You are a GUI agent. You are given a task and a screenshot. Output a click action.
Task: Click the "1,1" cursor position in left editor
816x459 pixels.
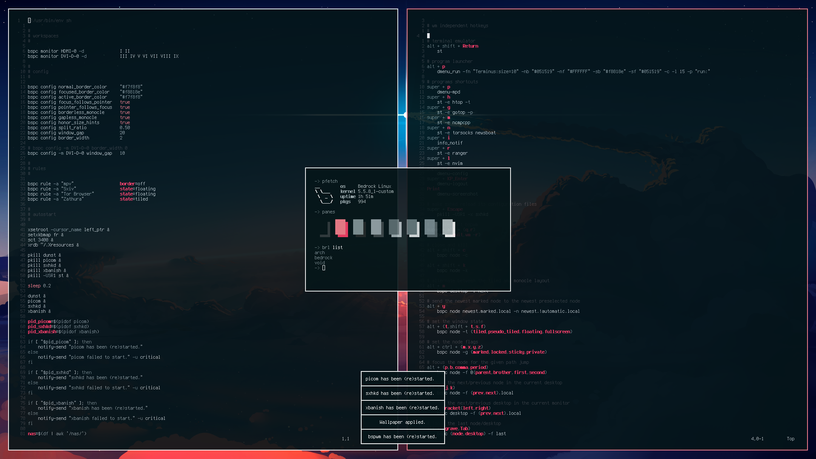point(345,439)
